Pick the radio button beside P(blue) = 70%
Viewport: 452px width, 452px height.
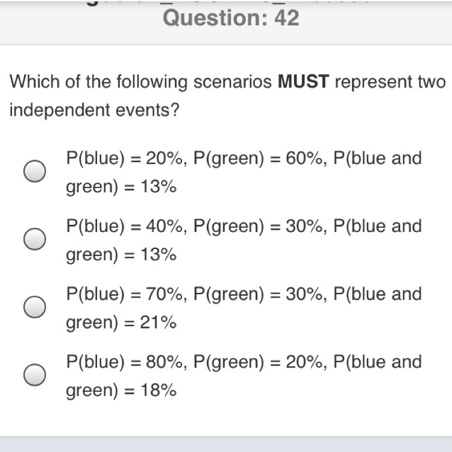click(35, 307)
